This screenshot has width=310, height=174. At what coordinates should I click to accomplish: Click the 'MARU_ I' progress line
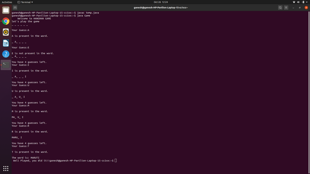17,137
